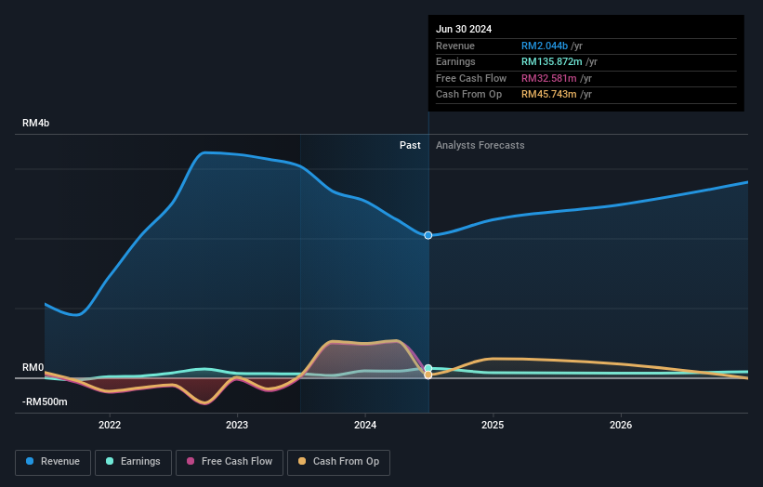763x487 pixels.
Task: Click the pink Free Cash Flow legend dot
Action: point(191,461)
